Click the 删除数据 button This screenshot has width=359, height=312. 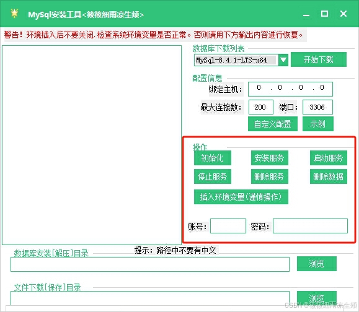329,176
